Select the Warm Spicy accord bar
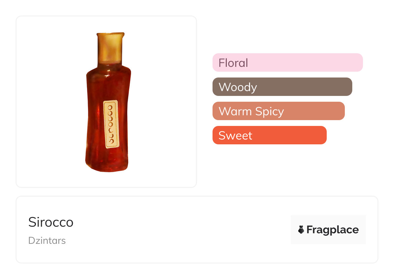The height and width of the screenshot is (279, 394). (x=279, y=111)
